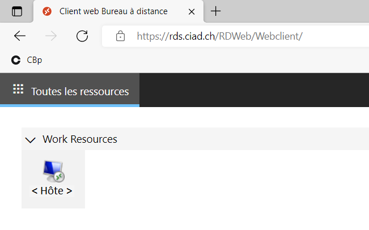The image size is (369, 230).
Task: Click the < Hôte > label
Action: [52, 191]
